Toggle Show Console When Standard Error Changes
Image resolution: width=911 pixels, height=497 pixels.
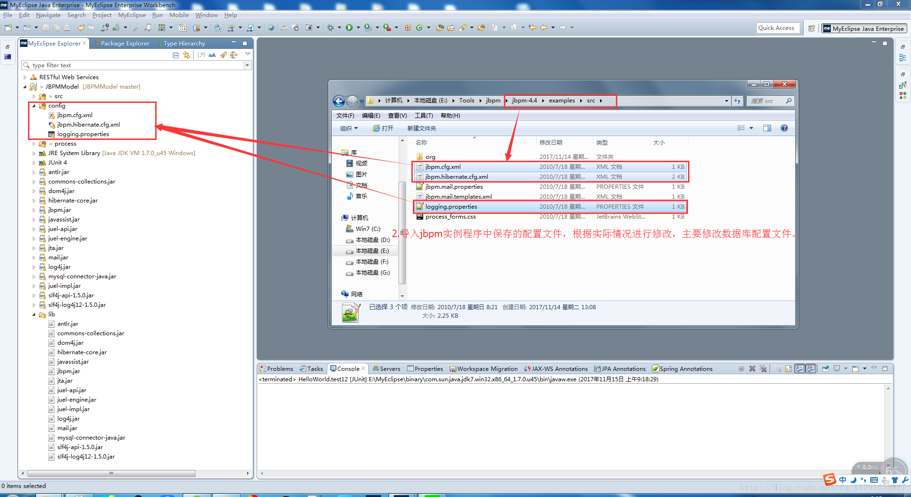[811, 368]
